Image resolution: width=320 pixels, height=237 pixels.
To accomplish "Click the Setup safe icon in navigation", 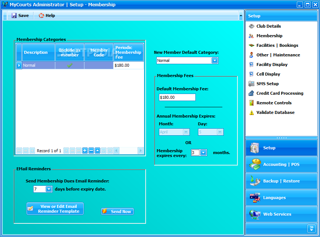I will point(254,148).
